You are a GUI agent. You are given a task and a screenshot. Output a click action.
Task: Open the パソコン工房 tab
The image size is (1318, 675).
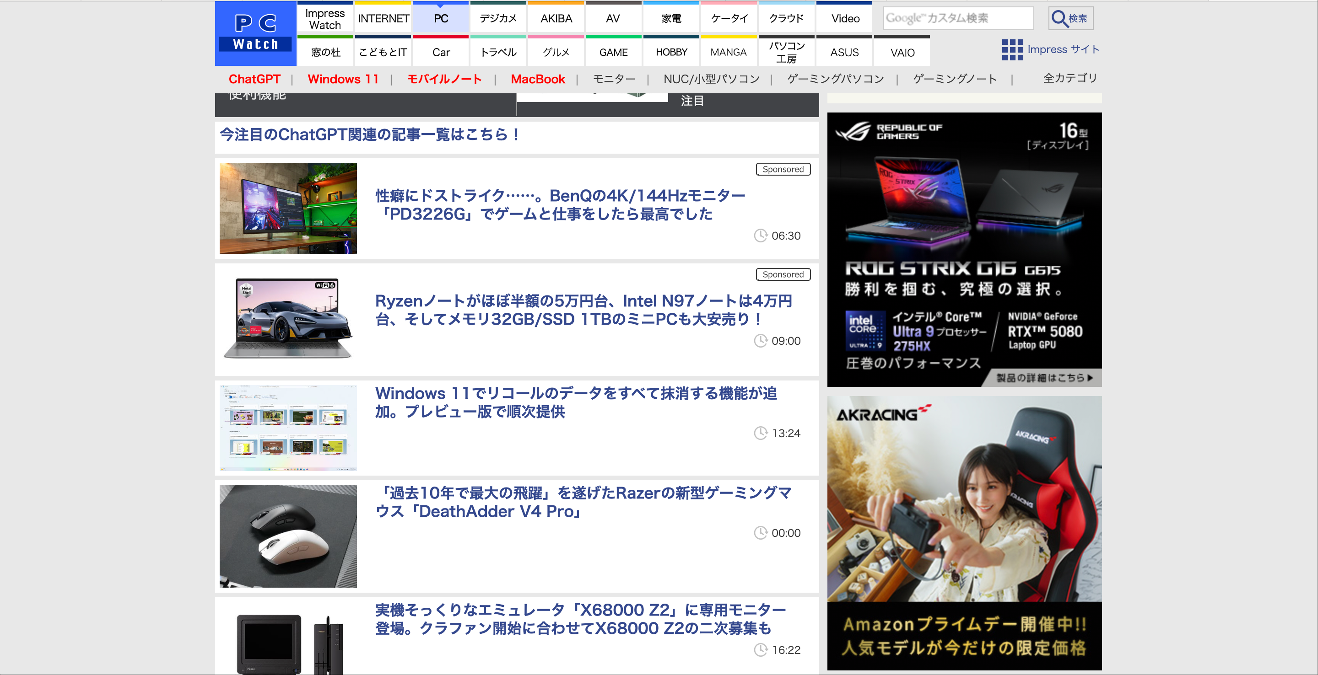(786, 51)
